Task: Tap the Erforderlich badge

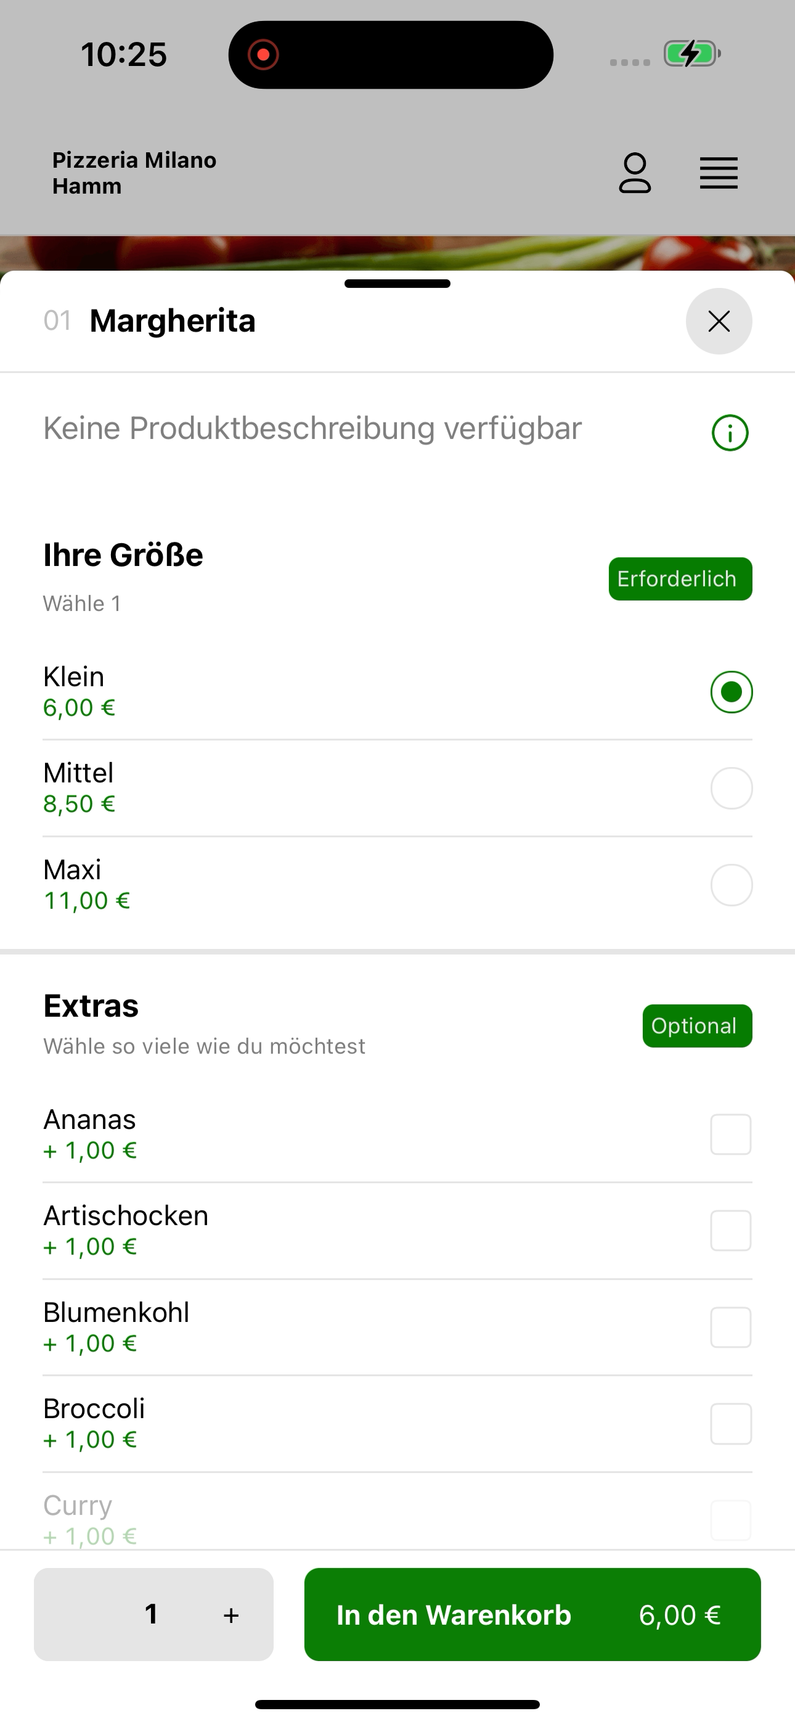Action: pyautogui.click(x=680, y=579)
